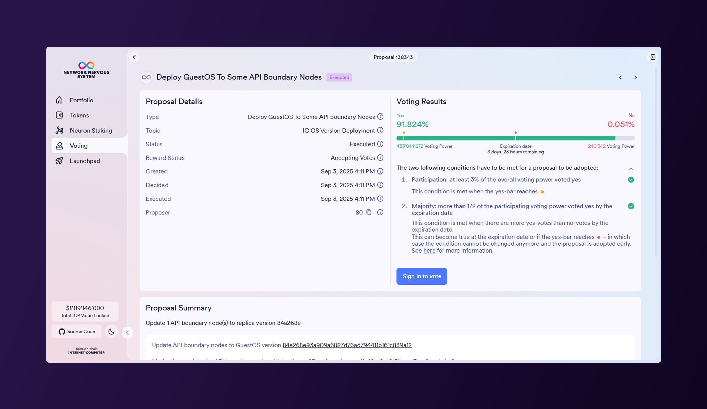Follow the 'here' link for more information
This screenshot has height=409, width=707.
[x=429, y=251]
